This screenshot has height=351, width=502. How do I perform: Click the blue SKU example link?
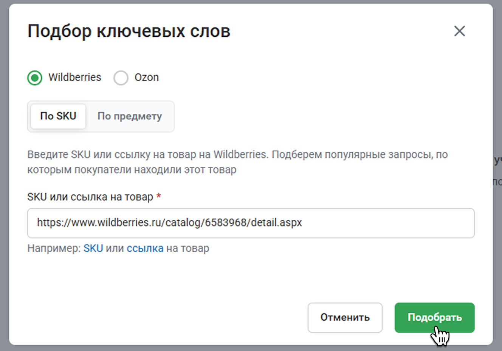pyautogui.click(x=93, y=248)
